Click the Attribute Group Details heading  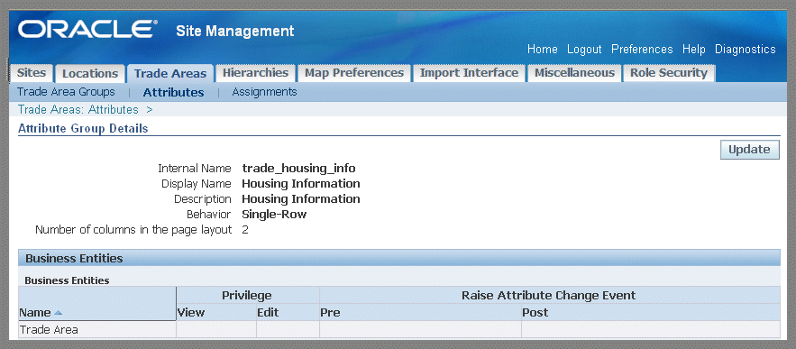83,129
